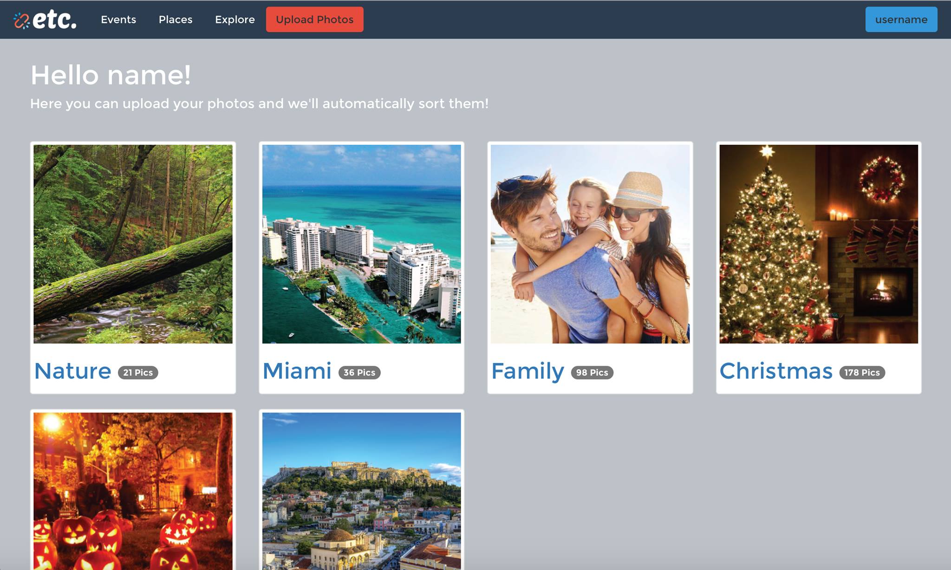Open the username account button
The width and height of the screenshot is (951, 570).
(x=901, y=19)
